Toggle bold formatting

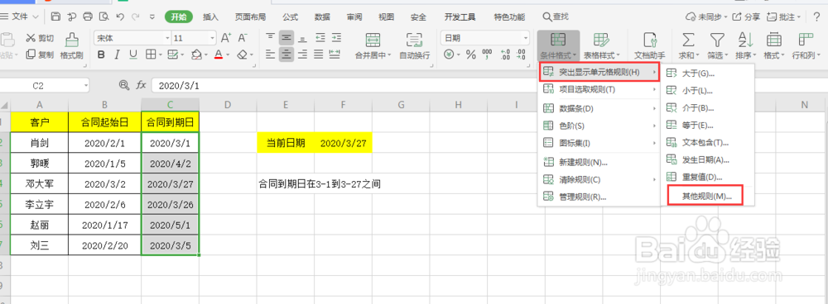tap(101, 55)
